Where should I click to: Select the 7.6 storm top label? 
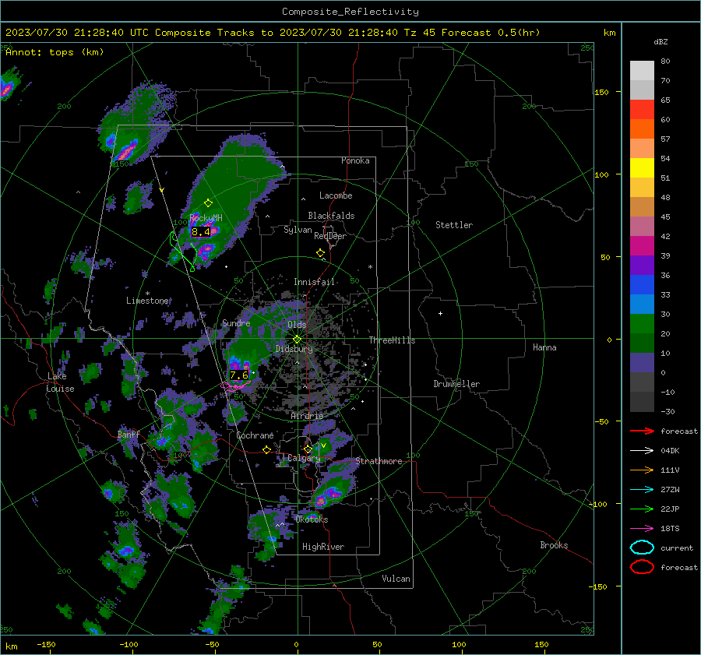239,375
